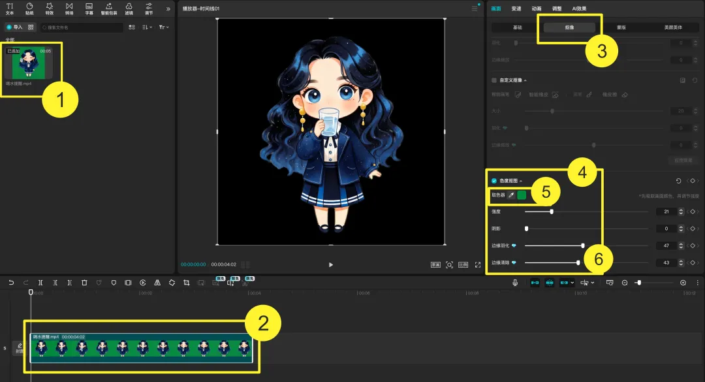Click the 导入 import button
The width and height of the screenshot is (705, 382).
point(14,27)
